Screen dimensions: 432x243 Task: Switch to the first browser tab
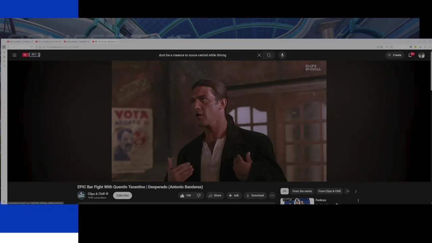20,42
